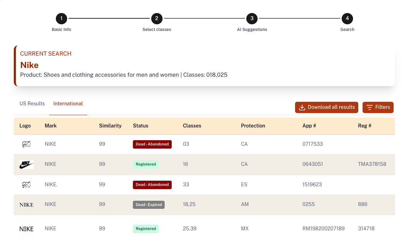Click registration number 314718
Image resolution: width=406 pixels, height=243 pixels.
(366, 229)
